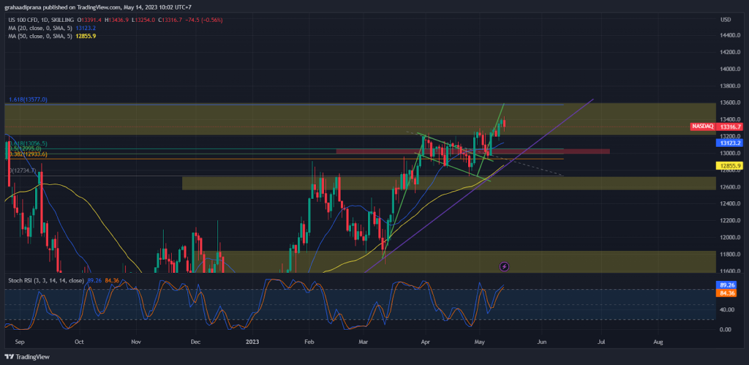Click the 13800.0 price axis label
749x365 pixels.
tap(731, 86)
